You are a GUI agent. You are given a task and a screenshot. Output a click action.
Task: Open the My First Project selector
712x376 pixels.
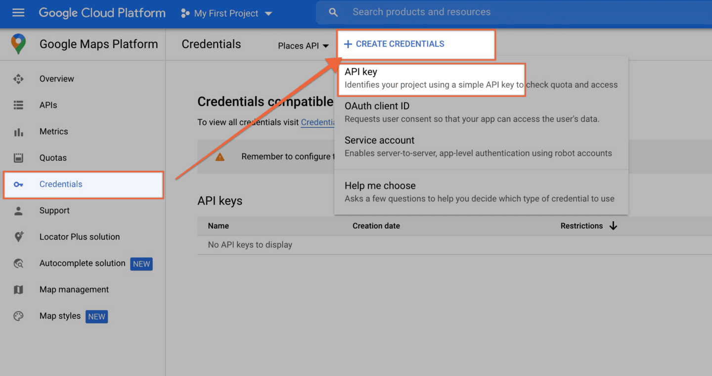point(226,13)
